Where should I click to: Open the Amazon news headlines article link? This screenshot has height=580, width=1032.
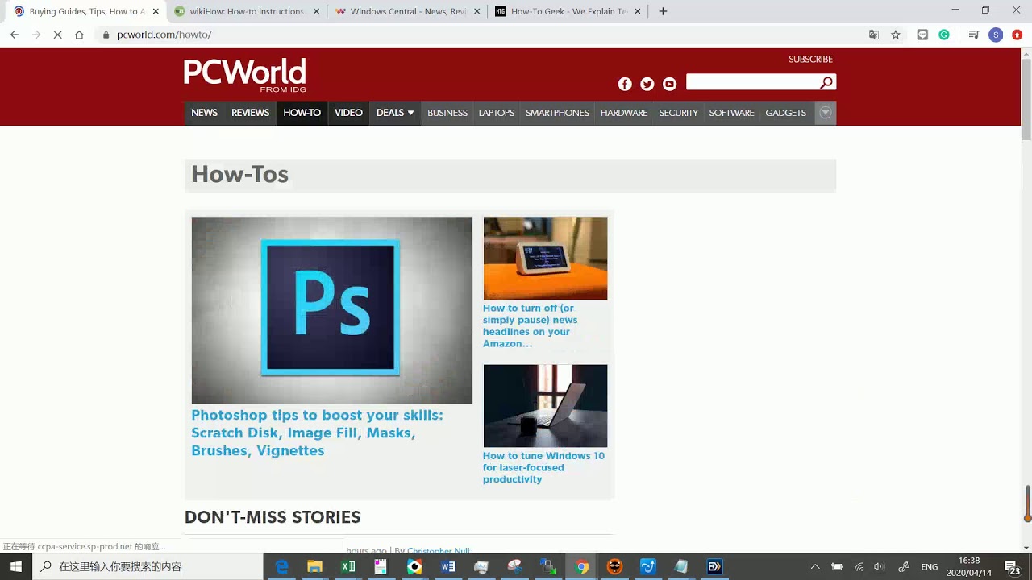[531, 325]
